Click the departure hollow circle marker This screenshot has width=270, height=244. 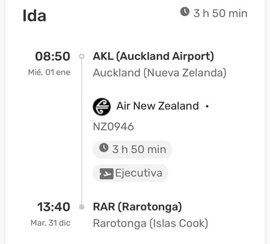[x=82, y=56]
